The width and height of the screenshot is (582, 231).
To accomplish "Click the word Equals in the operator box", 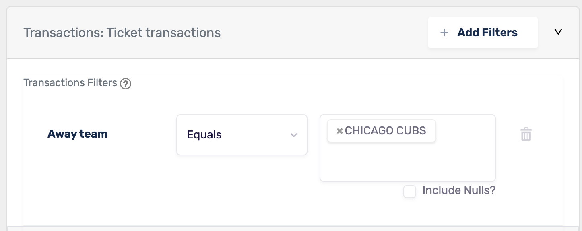I will coord(204,135).
